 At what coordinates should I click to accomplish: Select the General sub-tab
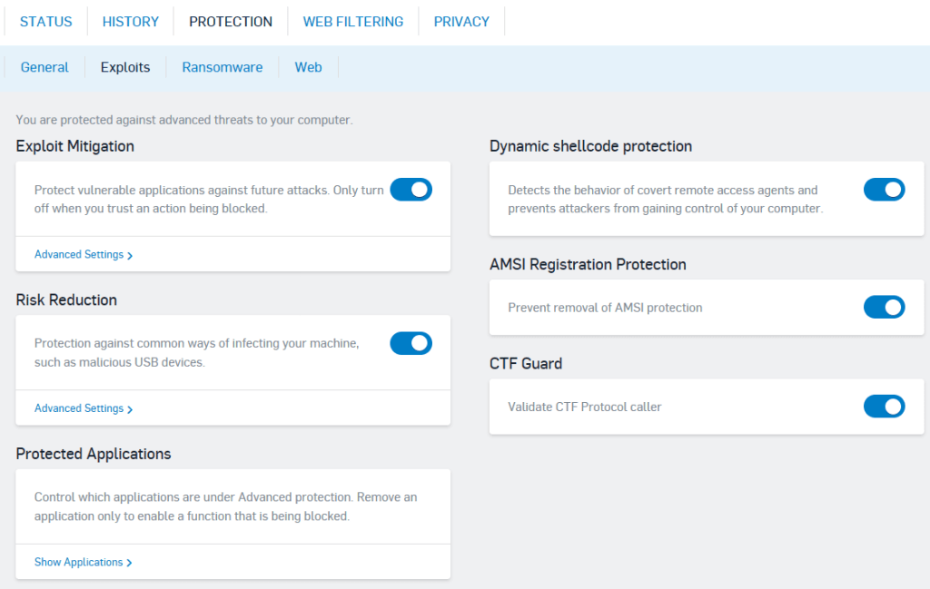[45, 67]
